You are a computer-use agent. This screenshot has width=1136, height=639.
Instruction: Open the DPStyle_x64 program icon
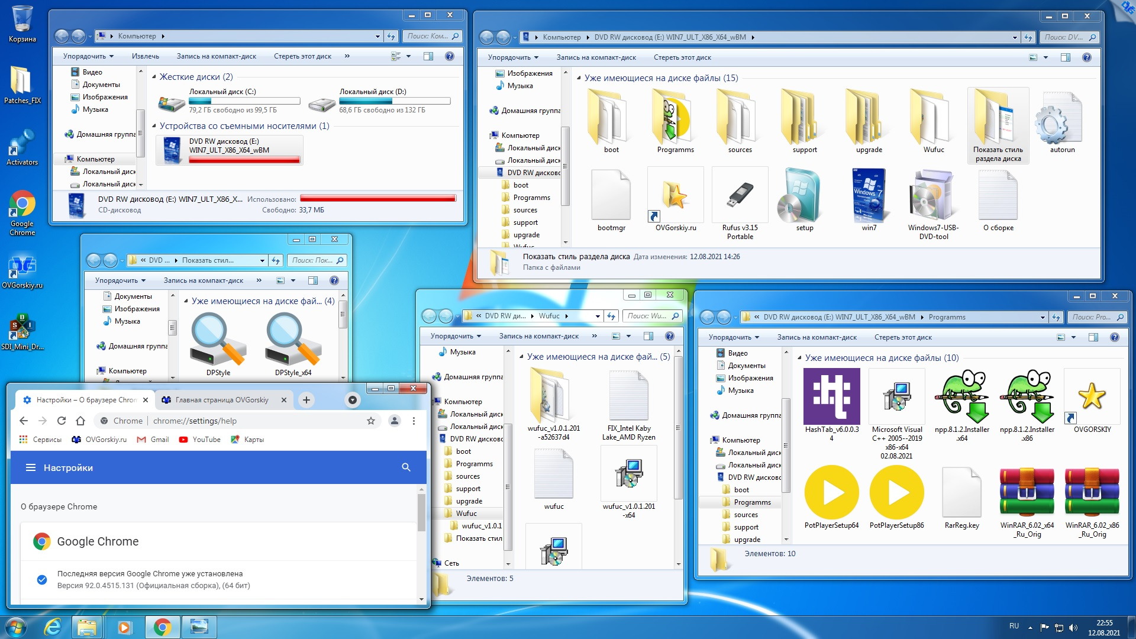(293, 340)
